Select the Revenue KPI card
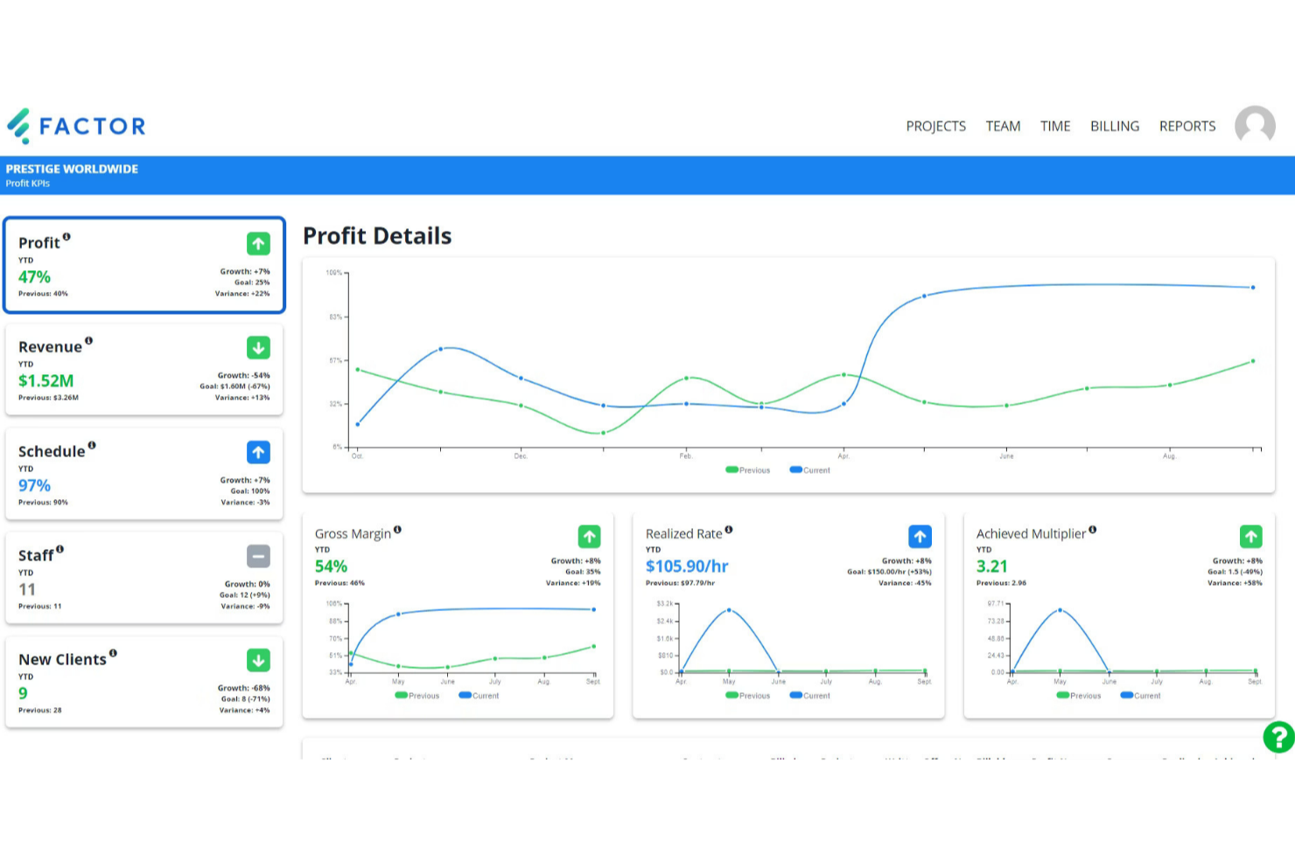This screenshot has height=862, width=1295. coord(144,369)
